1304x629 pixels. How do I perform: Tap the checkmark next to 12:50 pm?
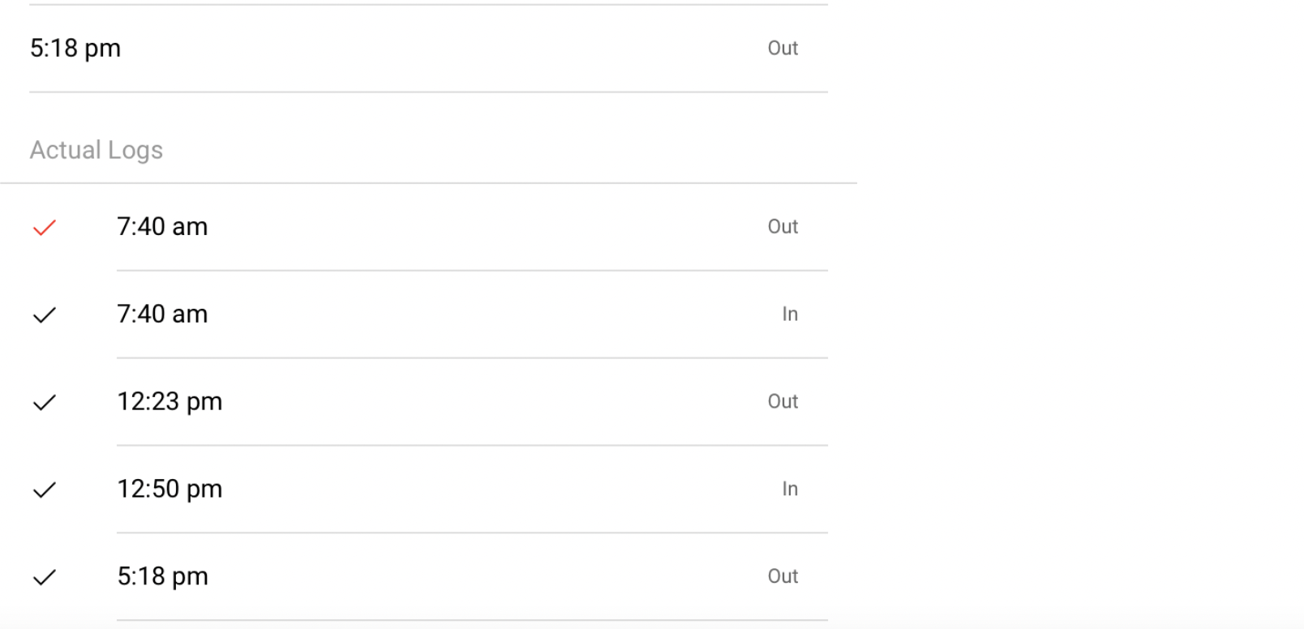tap(45, 490)
